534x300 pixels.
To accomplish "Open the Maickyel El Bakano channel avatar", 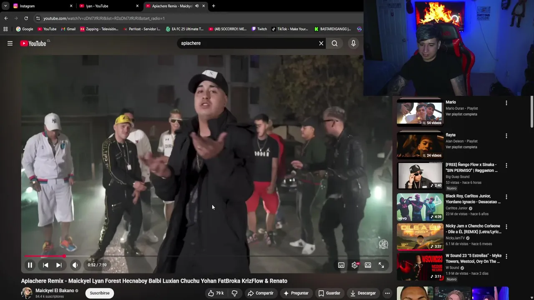I will (x=27, y=293).
